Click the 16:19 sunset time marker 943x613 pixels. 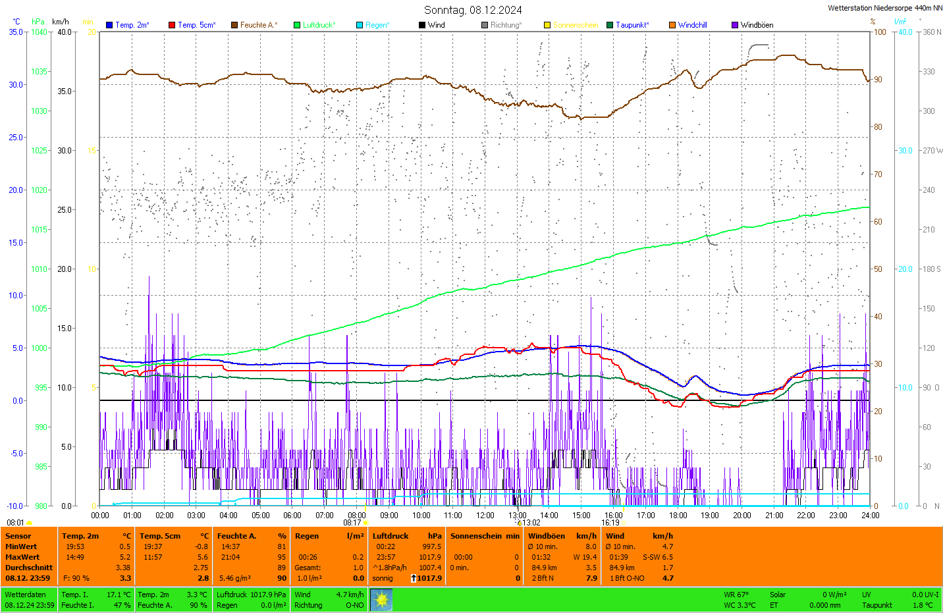(x=610, y=523)
